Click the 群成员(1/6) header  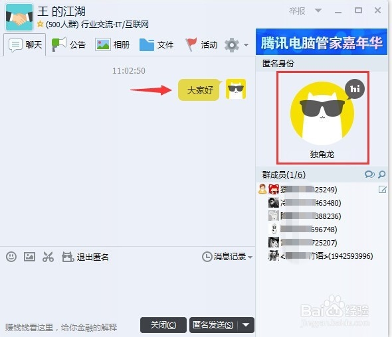point(284,174)
